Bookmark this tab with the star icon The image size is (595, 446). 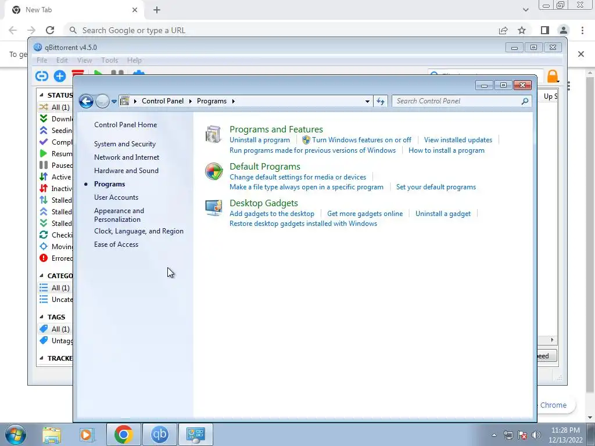click(522, 30)
